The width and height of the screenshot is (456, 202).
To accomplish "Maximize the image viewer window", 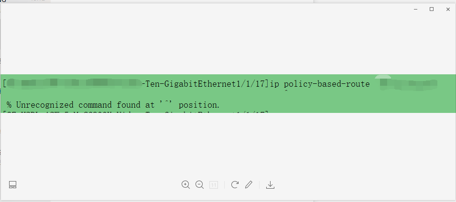I will pos(432,9).
